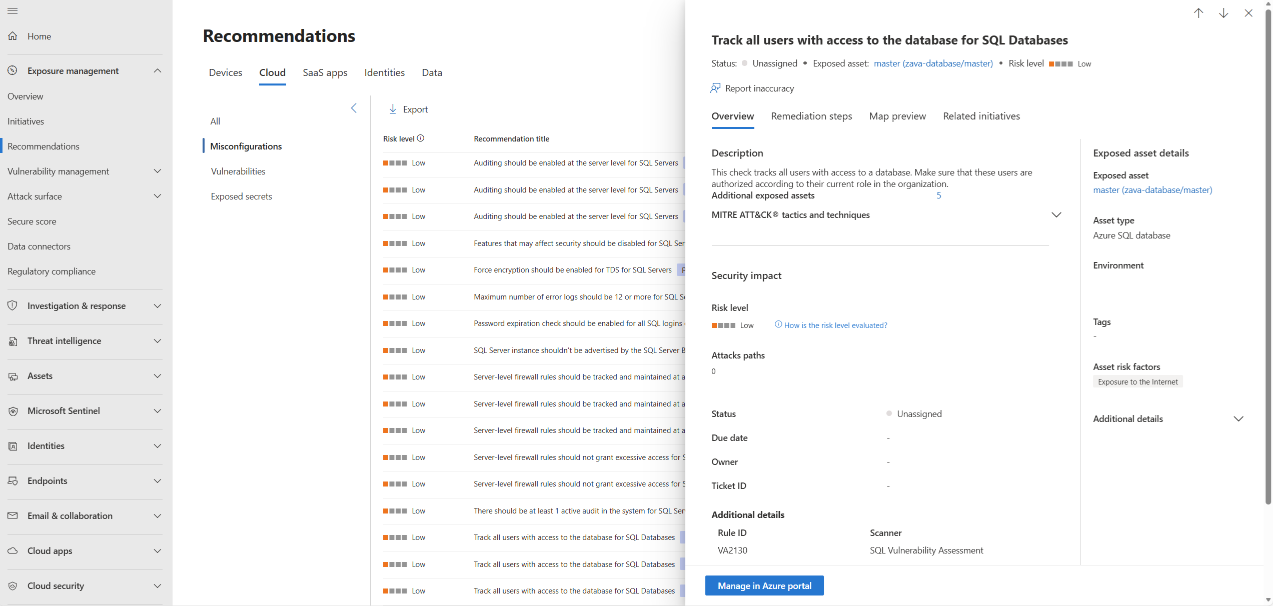Click Manage in Azure portal button
1273x606 pixels.
click(764, 585)
